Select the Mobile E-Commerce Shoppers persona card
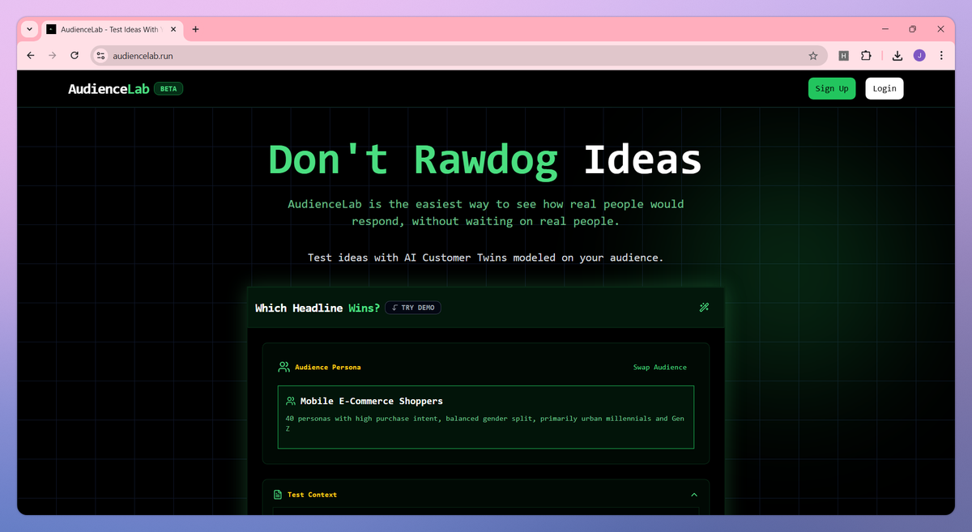The width and height of the screenshot is (972, 532). 486,417
